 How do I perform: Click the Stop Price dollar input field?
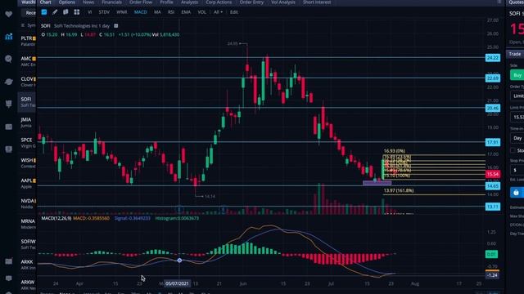tap(517, 170)
